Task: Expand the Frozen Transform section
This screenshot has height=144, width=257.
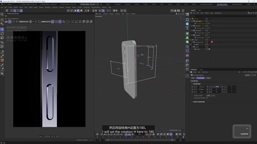Action: [x=192, y=102]
